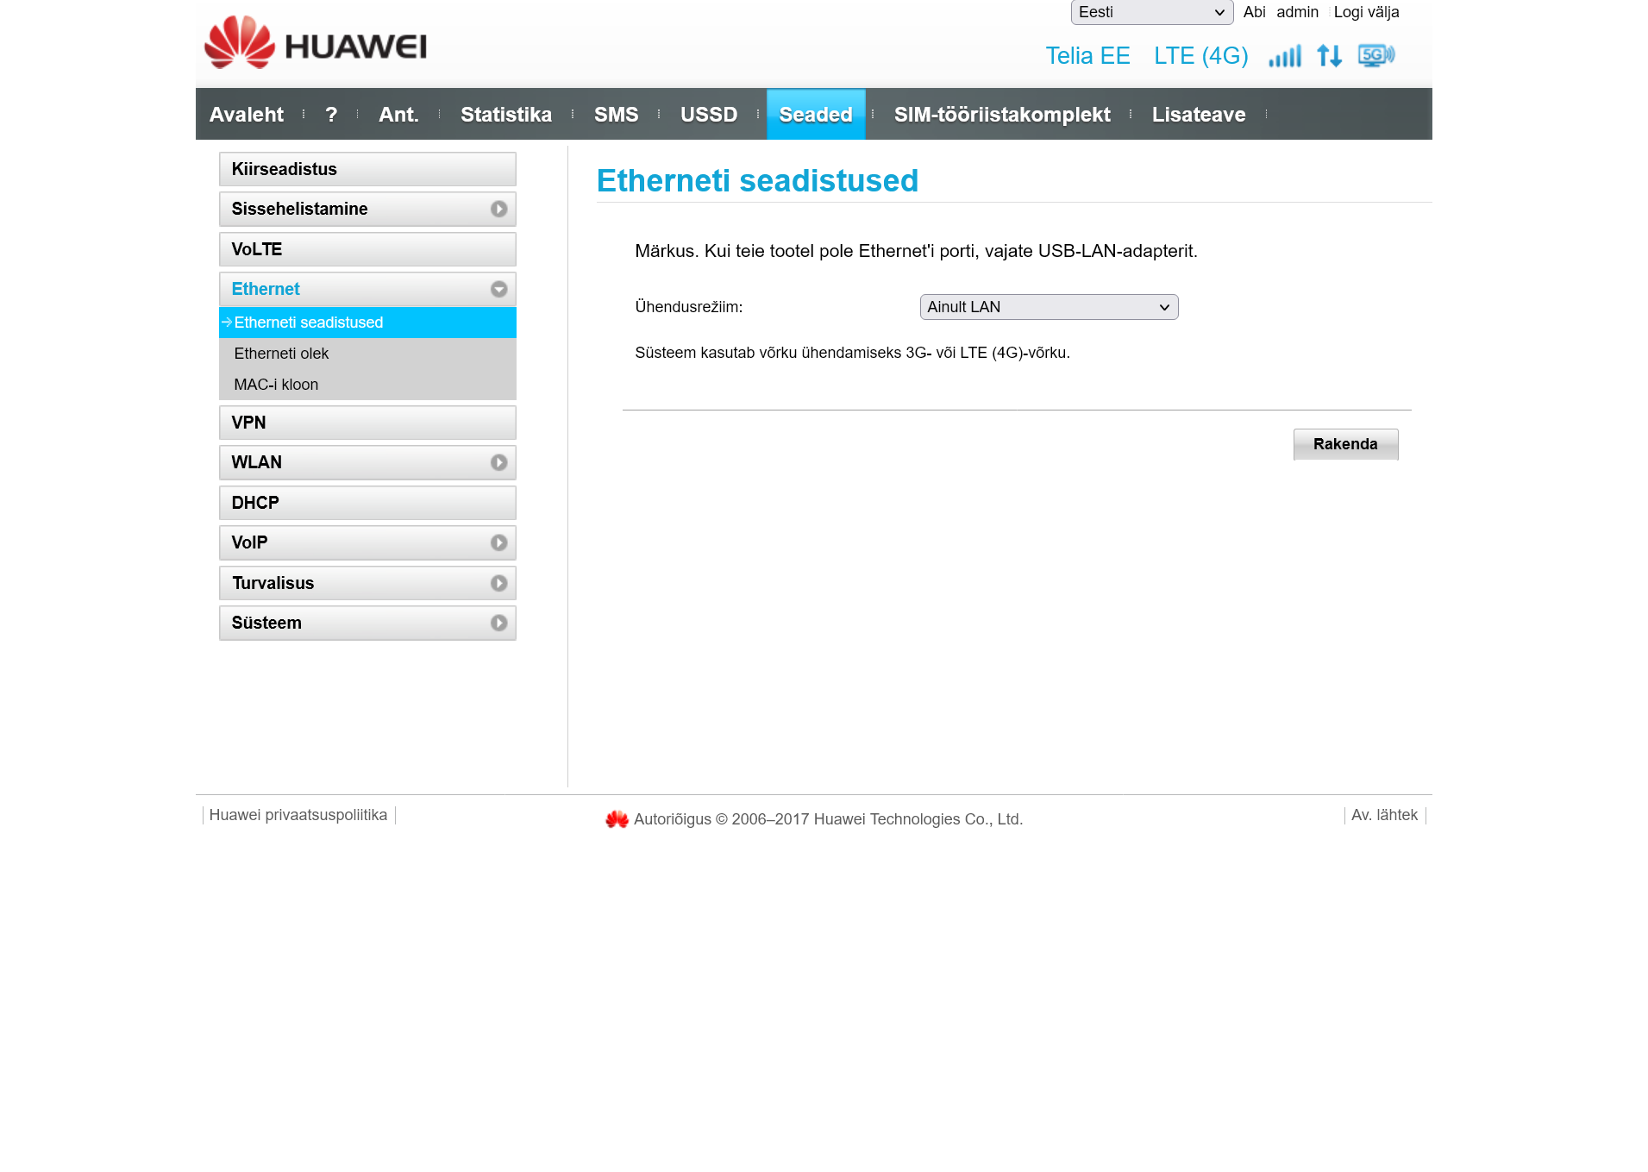Click the small Huawei logo in the footer
This screenshot has width=1648, height=1172.
(x=617, y=819)
